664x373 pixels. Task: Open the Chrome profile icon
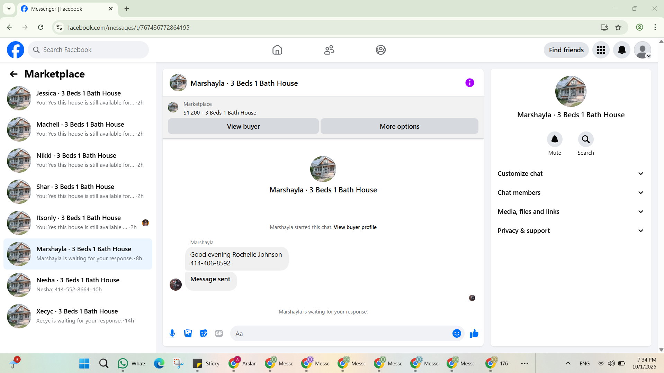639,27
